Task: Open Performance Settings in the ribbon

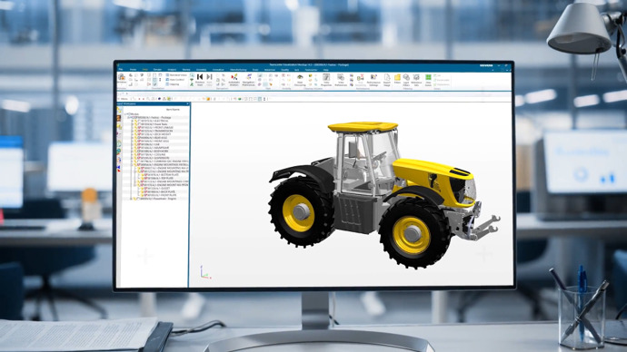Action: (373, 80)
